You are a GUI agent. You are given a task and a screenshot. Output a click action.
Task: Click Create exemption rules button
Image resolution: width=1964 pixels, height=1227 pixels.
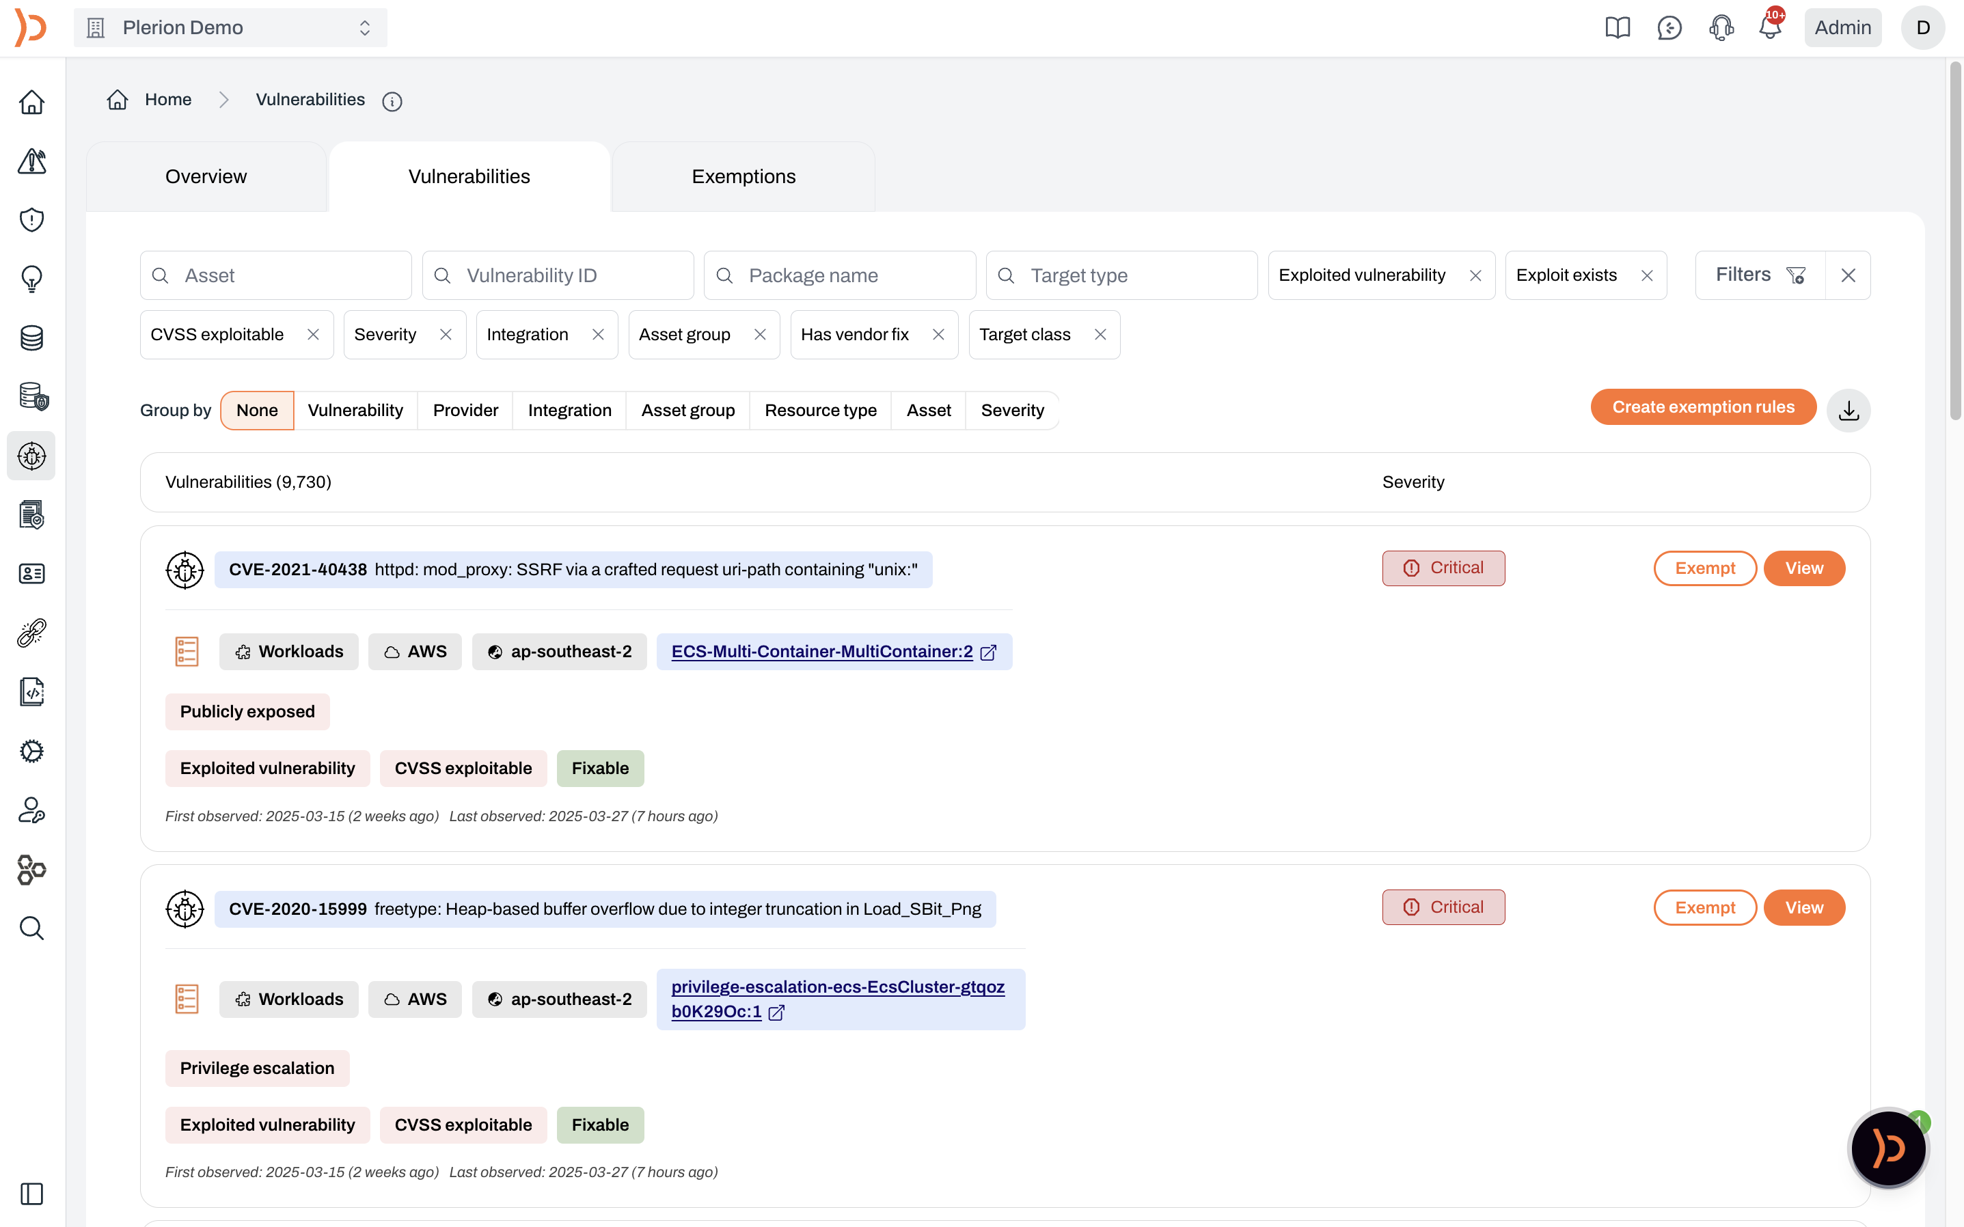point(1703,407)
